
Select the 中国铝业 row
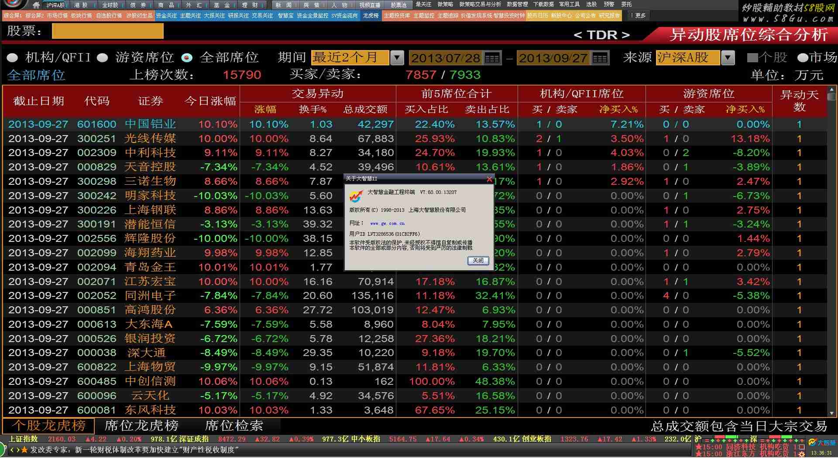click(415, 124)
